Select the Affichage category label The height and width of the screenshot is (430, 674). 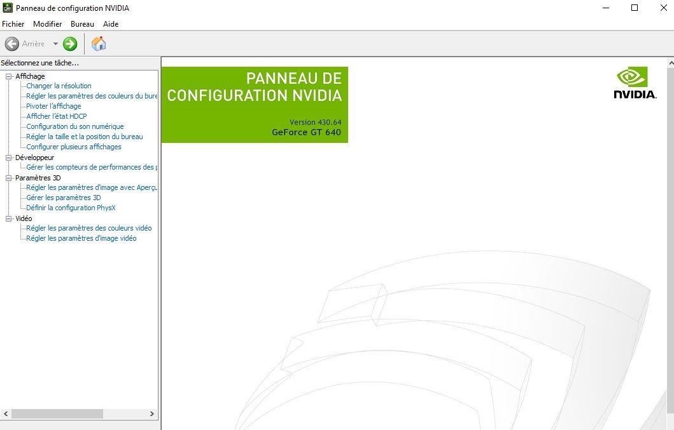[30, 76]
